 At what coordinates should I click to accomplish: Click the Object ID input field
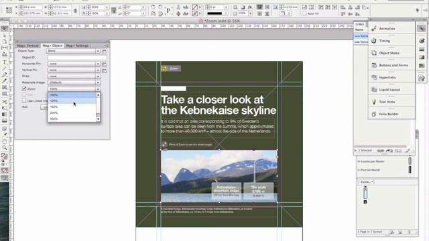(77, 58)
